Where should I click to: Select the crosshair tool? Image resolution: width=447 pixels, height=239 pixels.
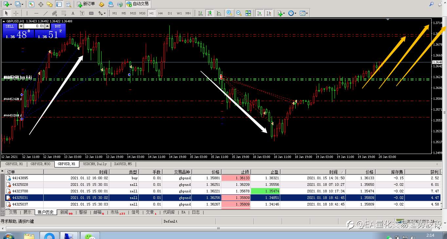tap(15, 13)
